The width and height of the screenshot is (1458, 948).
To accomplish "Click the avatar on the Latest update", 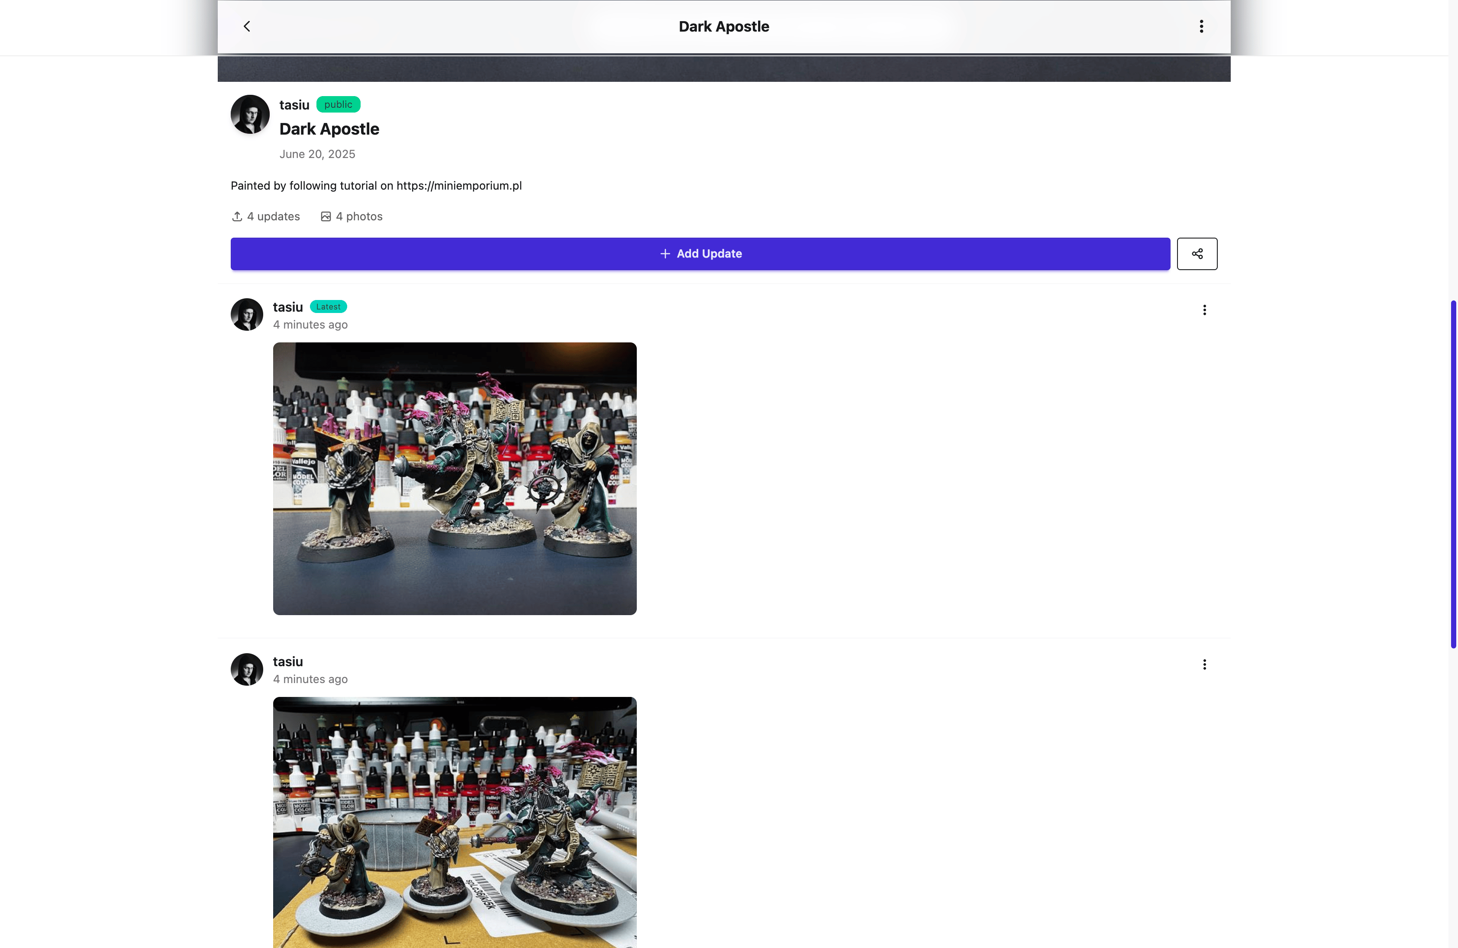I will 247,314.
